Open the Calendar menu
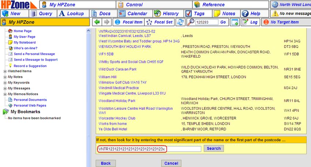 click(135, 13)
